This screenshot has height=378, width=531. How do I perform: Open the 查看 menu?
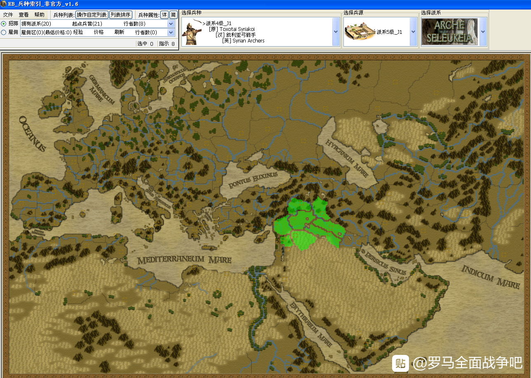24,14
